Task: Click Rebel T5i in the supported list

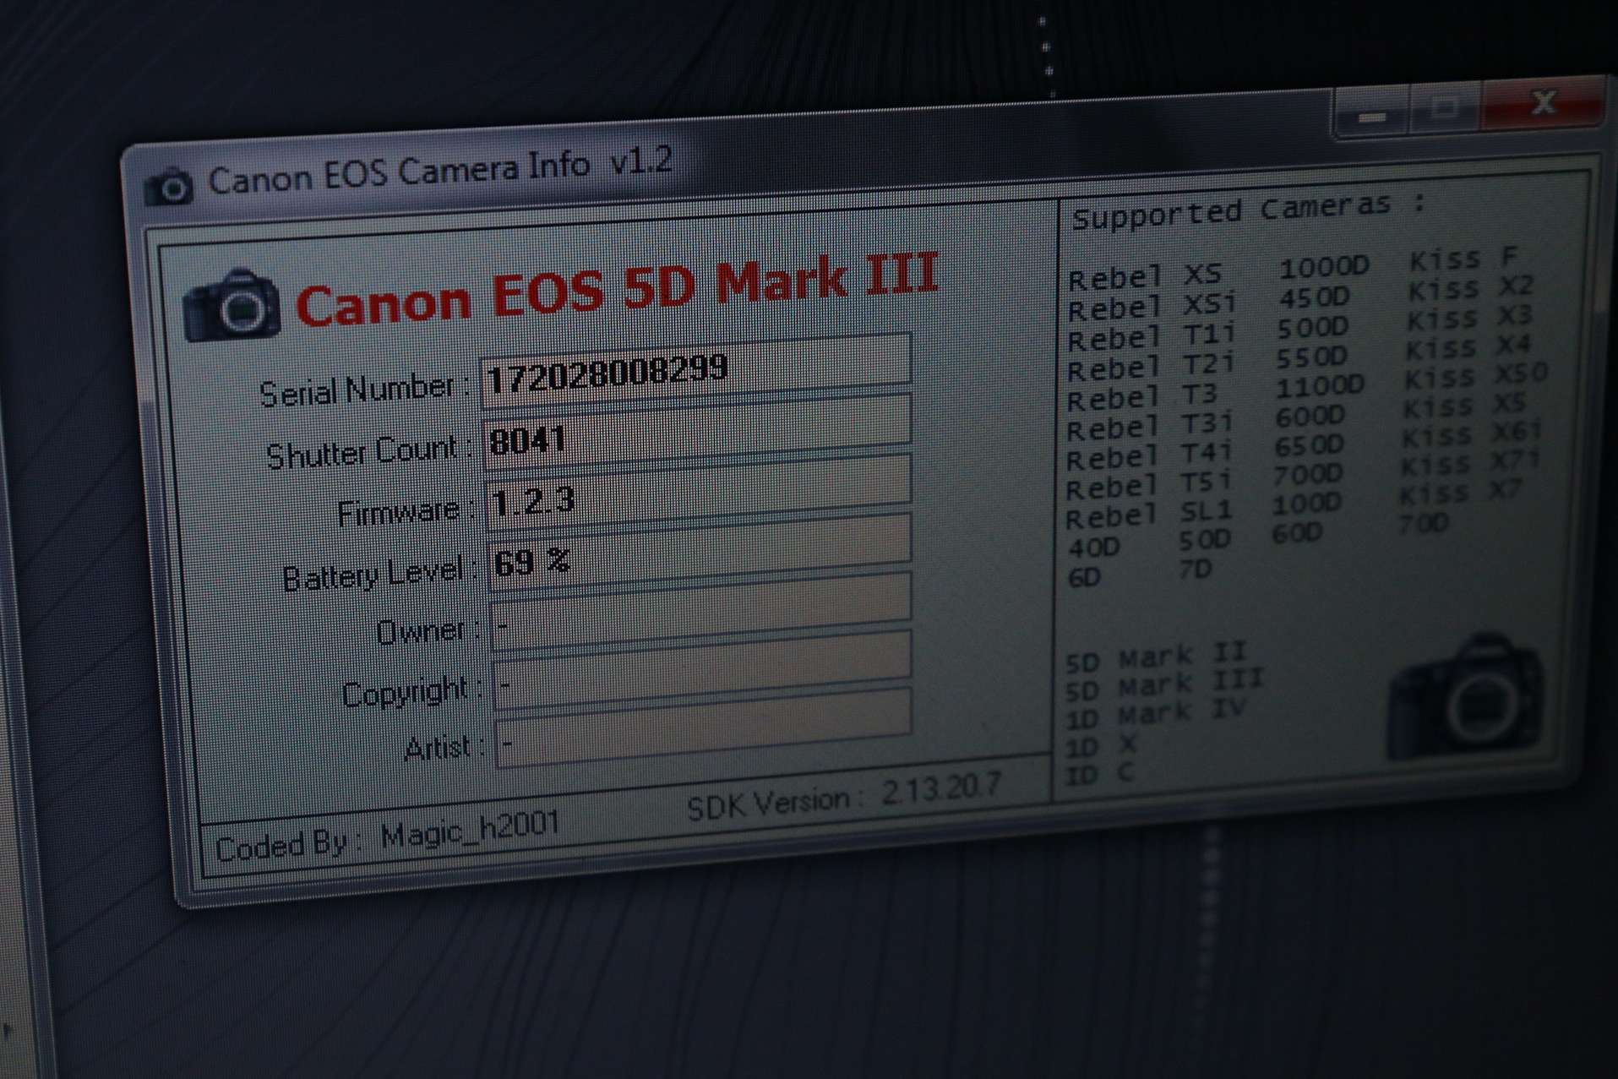Action: click(1147, 485)
